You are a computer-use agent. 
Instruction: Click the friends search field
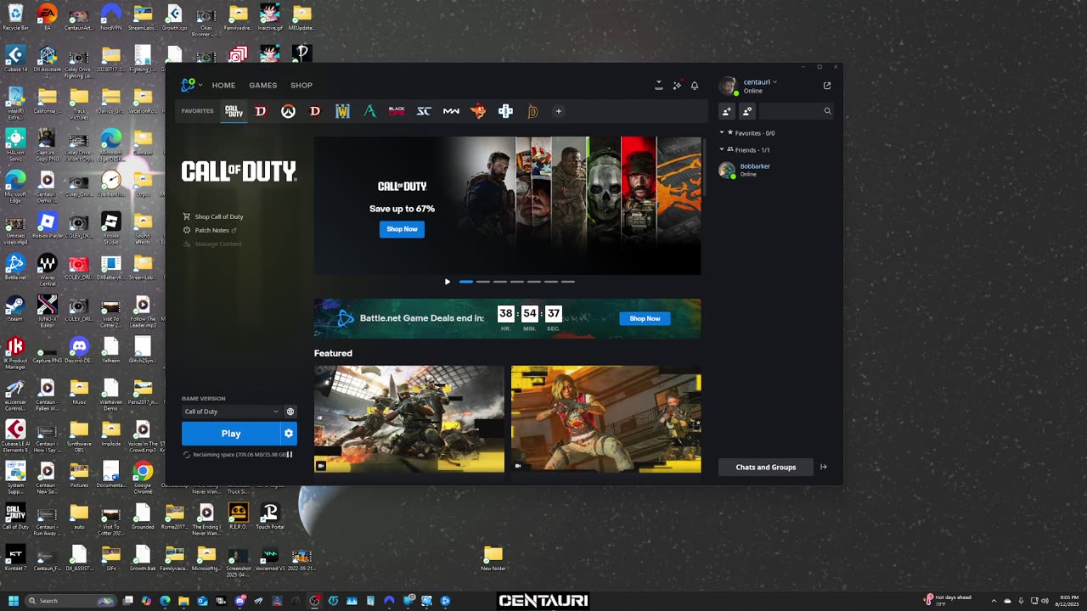coord(797,111)
